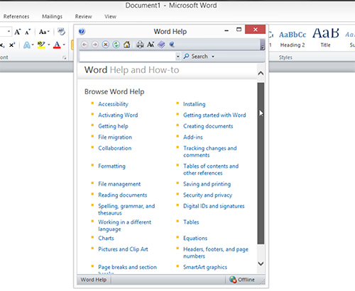Open the Equations help topic
The image size is (355, 291).
coord(195,238)
